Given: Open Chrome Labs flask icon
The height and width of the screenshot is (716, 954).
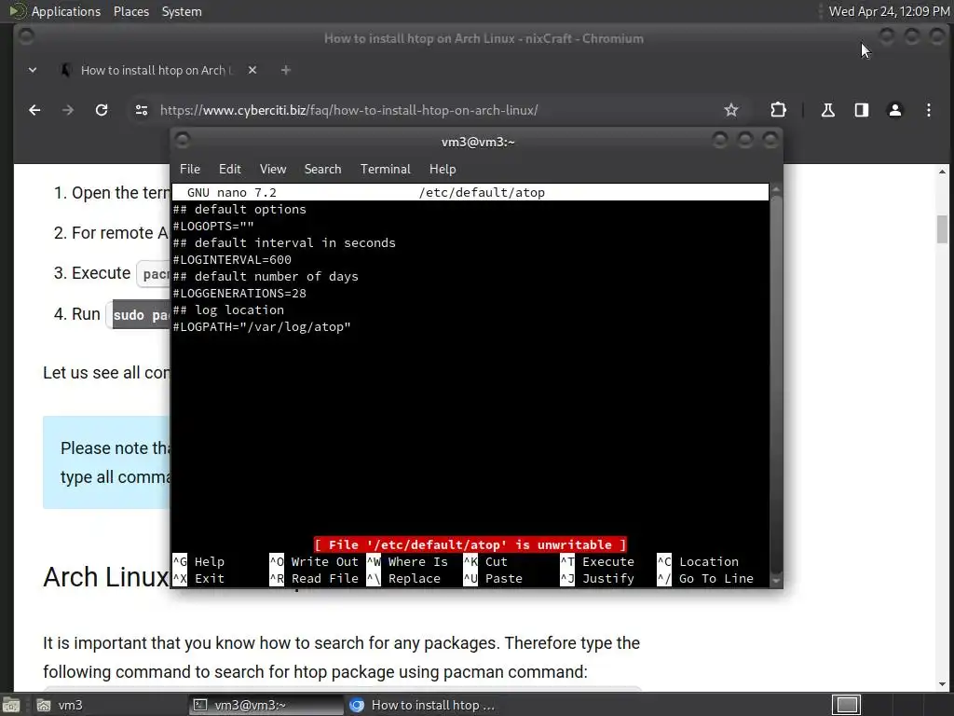Looking at the screenshot, I should click(827, 110).
